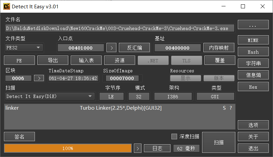
Task: Click arrow button beside entry point
Action: pos(112,48)
